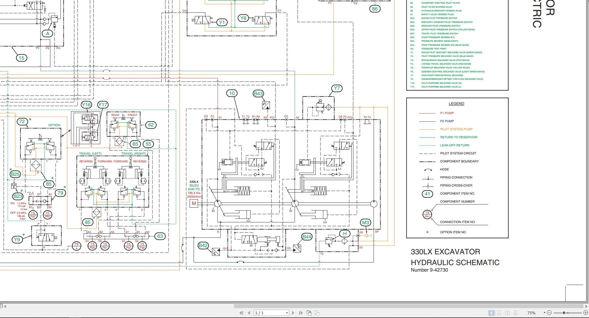Click the B23 callout bubble
This screenshot has width=589, height=318.
(18, 196)
